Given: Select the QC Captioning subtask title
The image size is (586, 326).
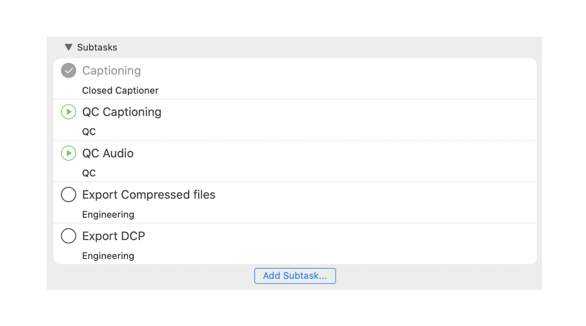Looking at the screenshot, I should 122,112.
